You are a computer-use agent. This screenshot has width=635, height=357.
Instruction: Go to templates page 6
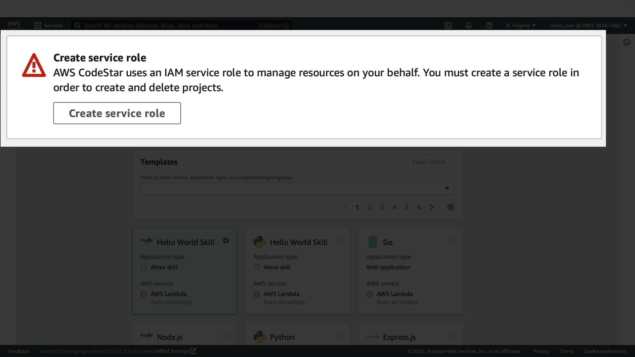click(419, 207)
